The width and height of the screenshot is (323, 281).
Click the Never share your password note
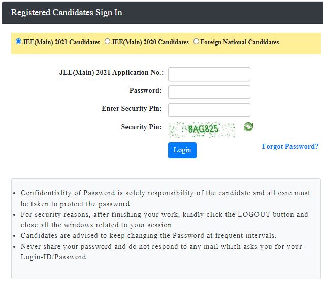(x=162, y=252)
